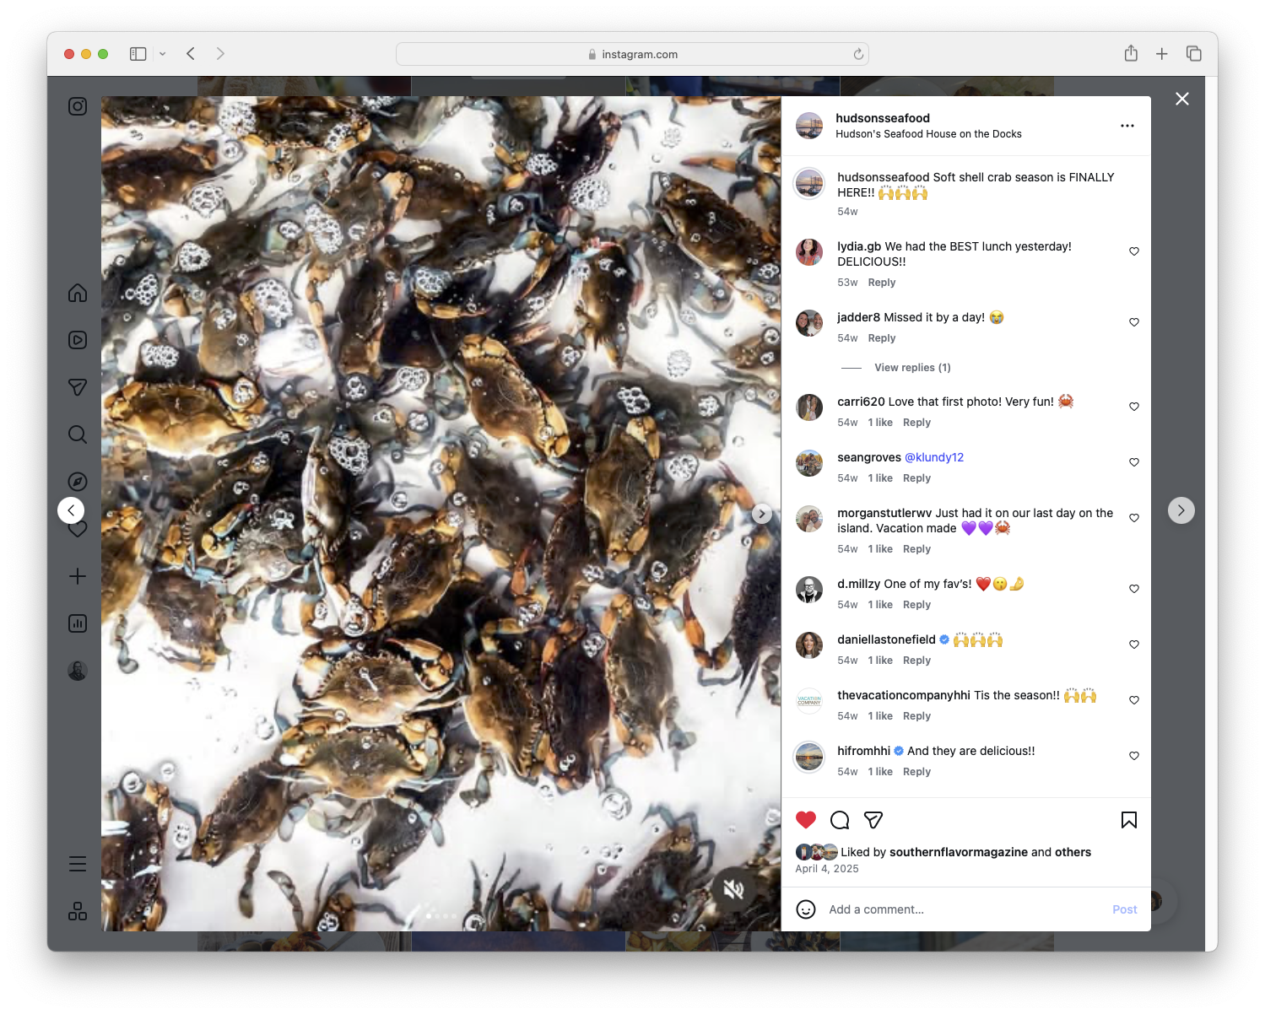Open the Reels section

pos(77,340)
